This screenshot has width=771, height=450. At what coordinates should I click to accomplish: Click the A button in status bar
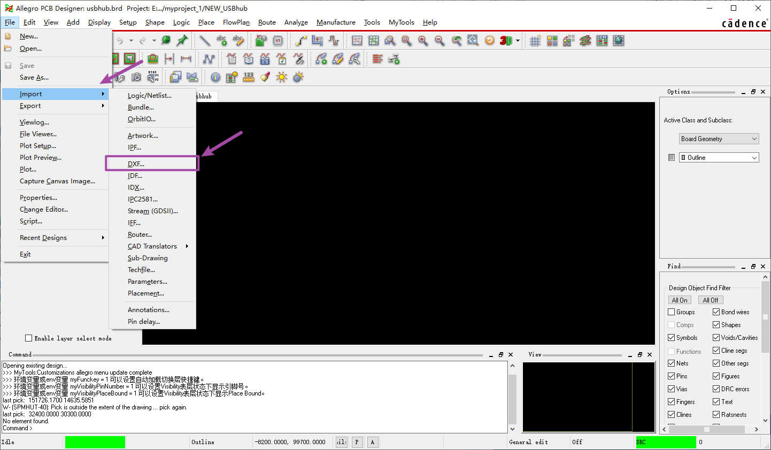pyautogui.click(x=373, y=442)
